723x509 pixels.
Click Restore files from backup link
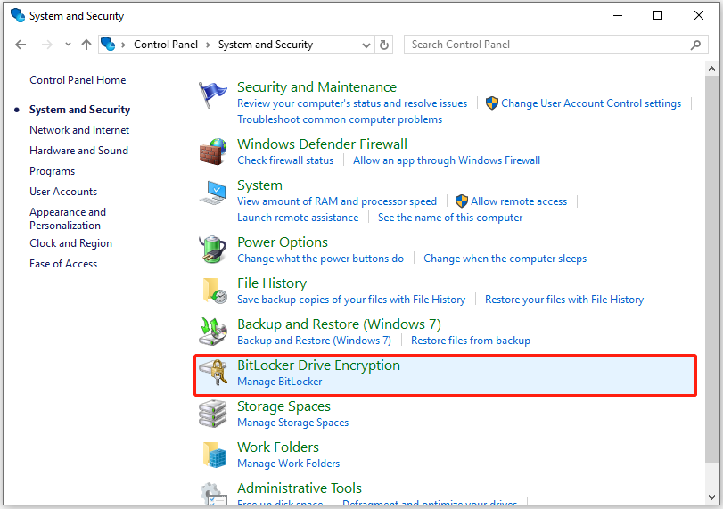coord(471,341)
